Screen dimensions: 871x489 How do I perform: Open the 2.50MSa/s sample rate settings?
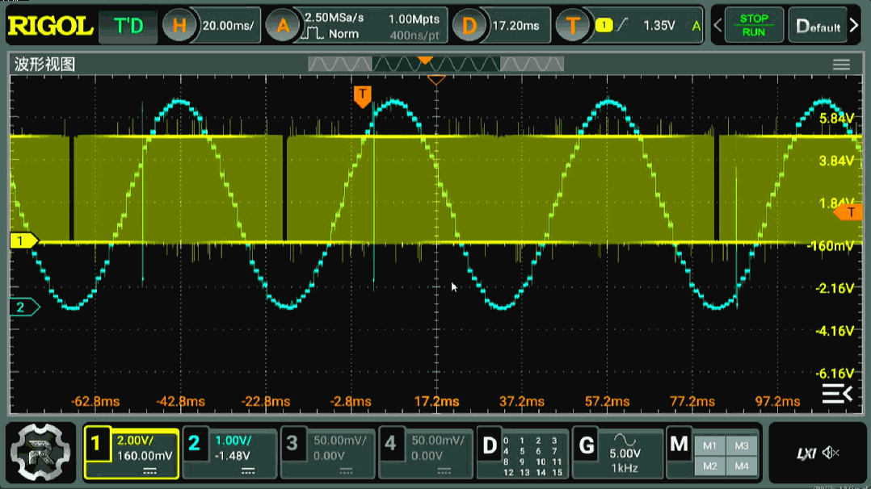point(334,18)
